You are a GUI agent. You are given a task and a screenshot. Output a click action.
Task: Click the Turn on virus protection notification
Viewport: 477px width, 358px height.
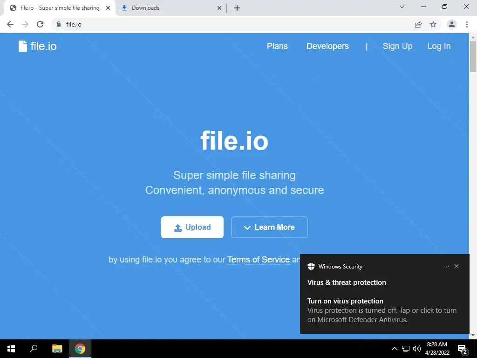tap(384, 310)
